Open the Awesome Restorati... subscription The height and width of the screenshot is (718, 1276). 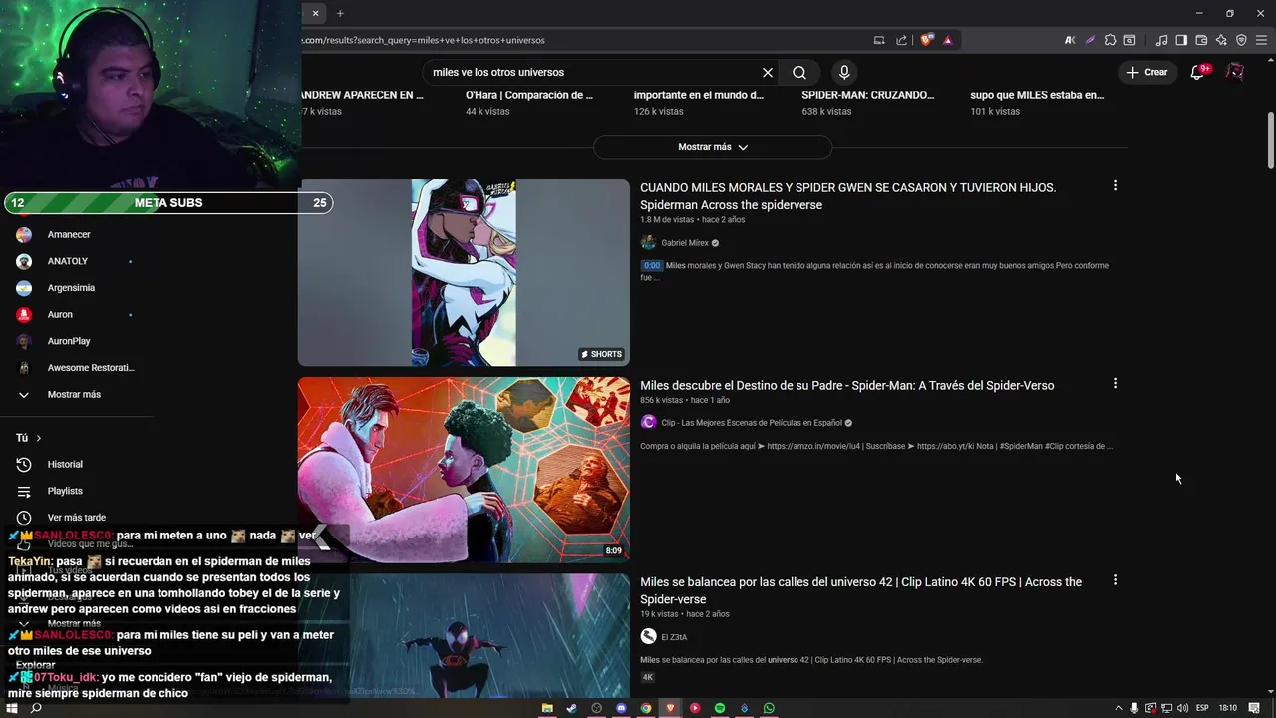[91, 368]
